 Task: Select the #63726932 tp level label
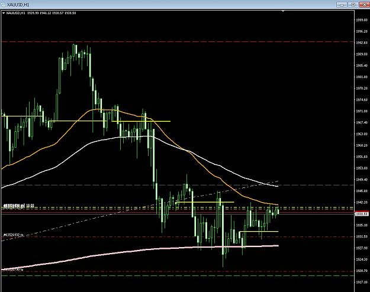pos(14,235)
